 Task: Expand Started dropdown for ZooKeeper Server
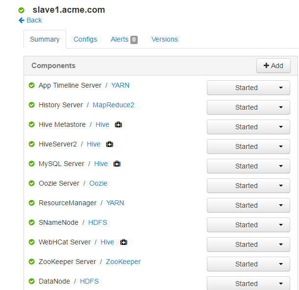tap(249, 264)
